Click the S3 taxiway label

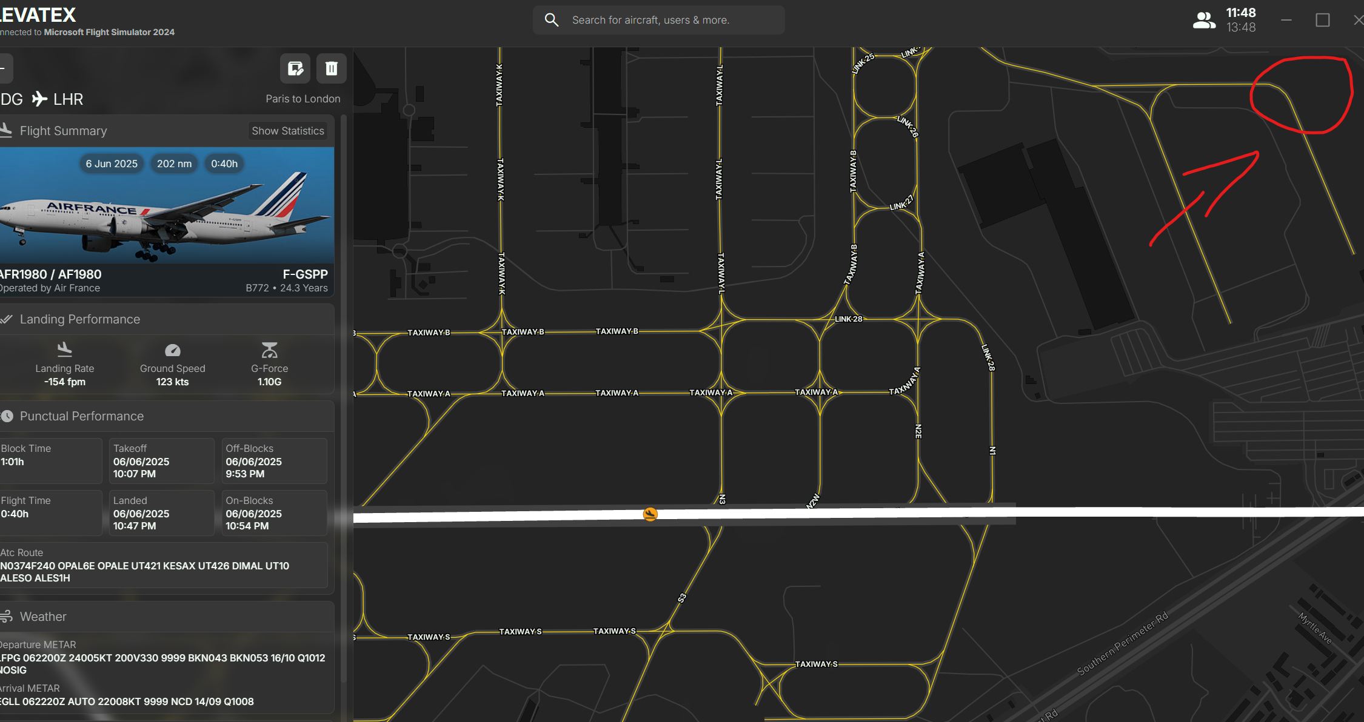[x=682, y=598]
